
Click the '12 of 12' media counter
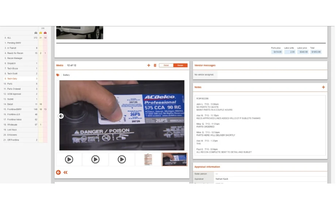coord(71,65)
